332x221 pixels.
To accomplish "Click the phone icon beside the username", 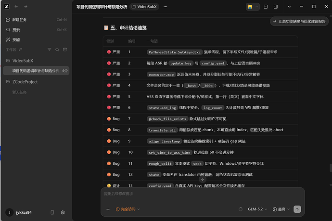I will coord(52,212).
